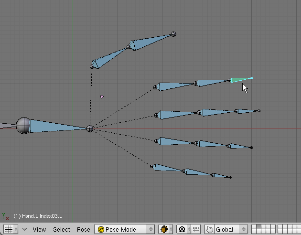Enable layer 4 in the layer buttons
The image size is (301, 235).
pos(269,226)
